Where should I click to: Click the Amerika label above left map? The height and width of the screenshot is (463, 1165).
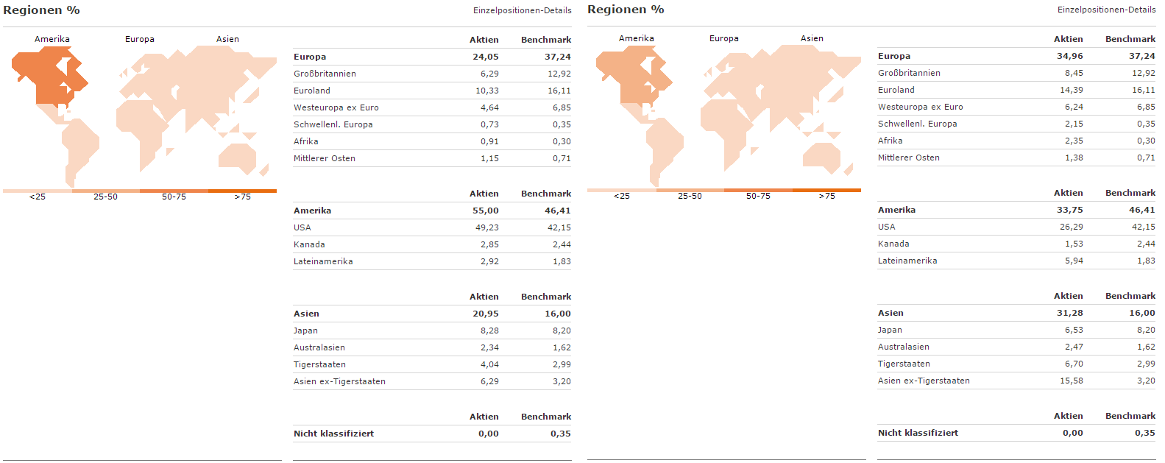(52, 39)
